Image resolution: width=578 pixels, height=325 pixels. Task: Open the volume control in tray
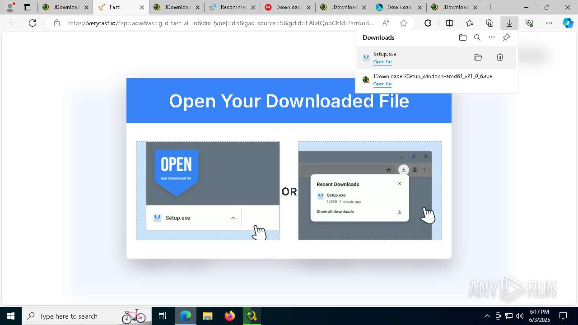(x=519, y=316)
